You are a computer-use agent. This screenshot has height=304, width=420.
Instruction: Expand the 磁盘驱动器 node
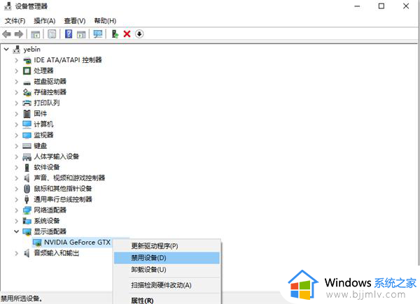(x=17, y=82)
